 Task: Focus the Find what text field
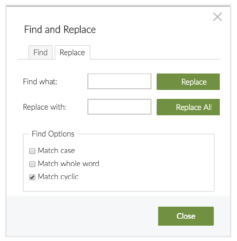pyautogui.click(x=119, y=81)
